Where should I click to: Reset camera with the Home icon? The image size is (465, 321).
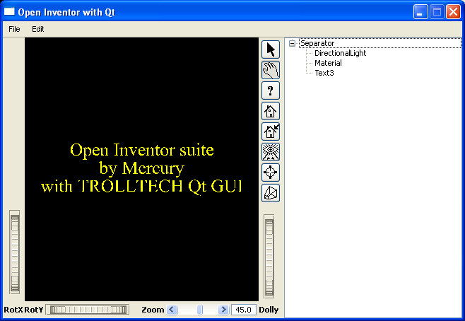coord(271,111)
